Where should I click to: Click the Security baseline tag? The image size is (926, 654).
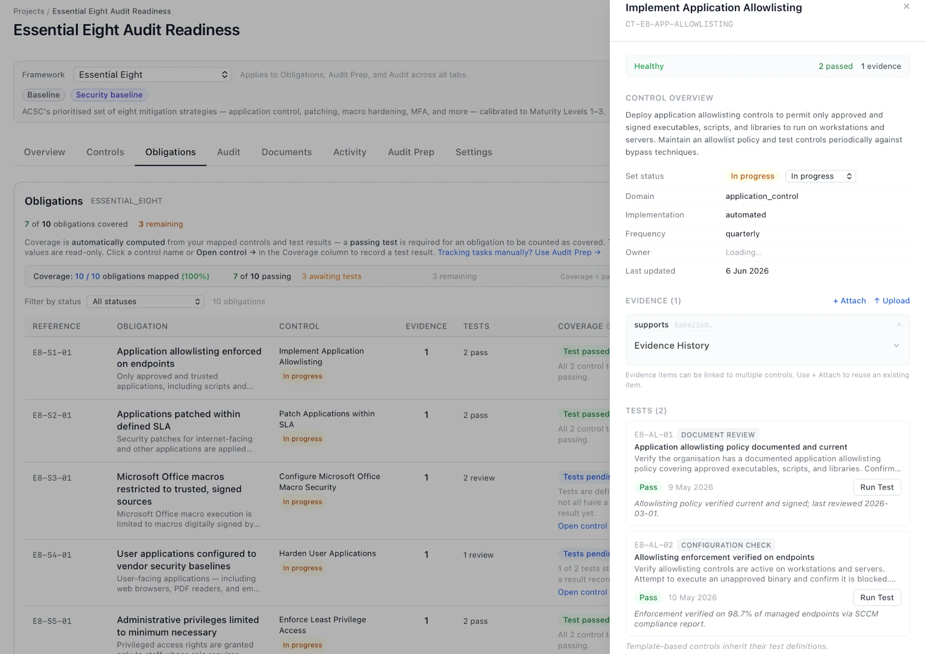pos(109,95)
